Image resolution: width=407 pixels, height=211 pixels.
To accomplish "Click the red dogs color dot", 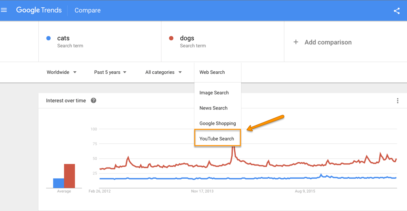I will (171, 38).
